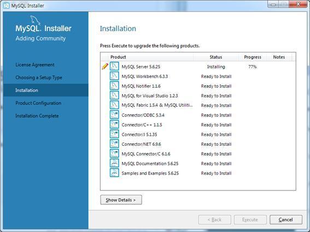Select the Connector/ODBC 5.3.4 name
310x232 pixels.
[x=143, y=115]
